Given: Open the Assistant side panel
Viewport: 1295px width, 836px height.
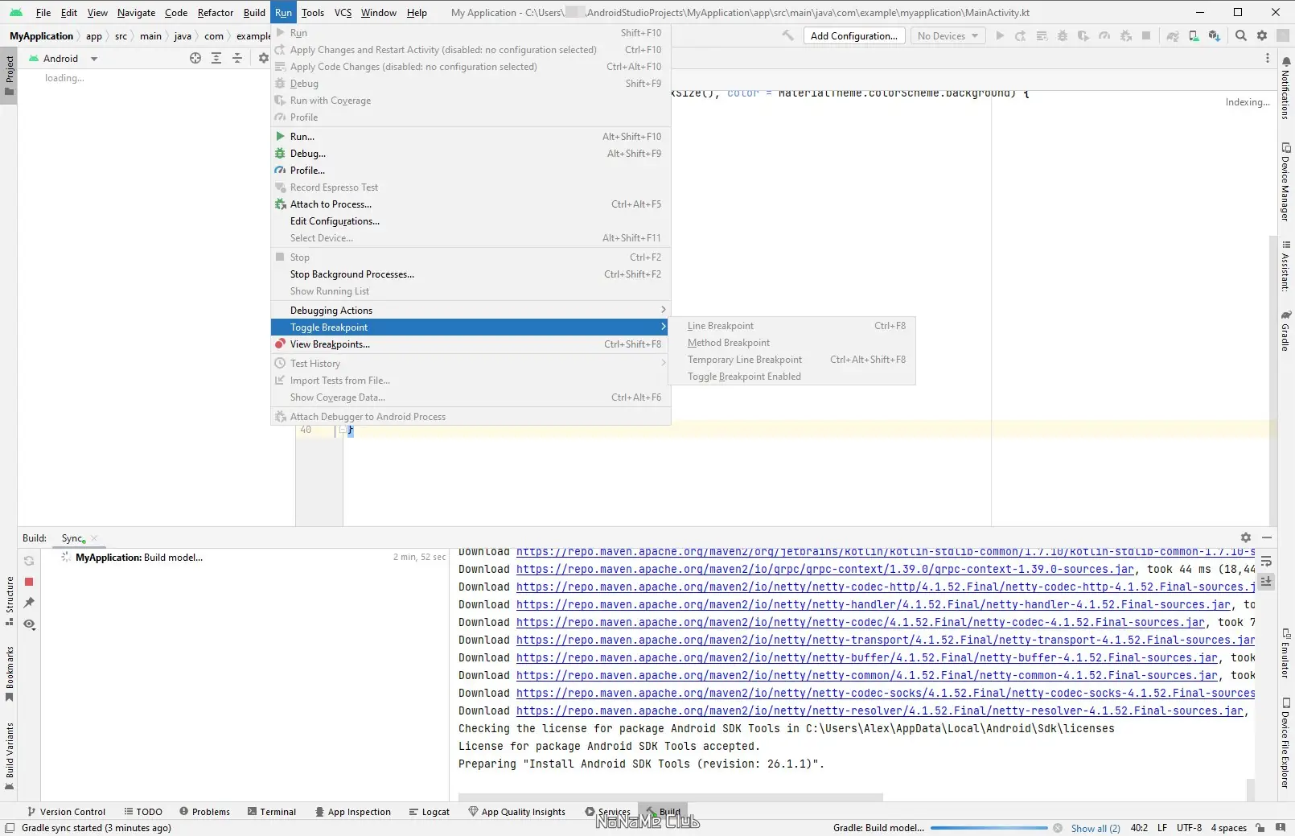Looking at the screenshot, I should tap(1286, 266).
